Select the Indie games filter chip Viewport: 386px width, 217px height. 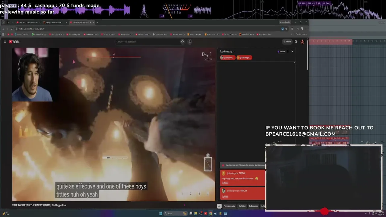(x=253, y=206)
